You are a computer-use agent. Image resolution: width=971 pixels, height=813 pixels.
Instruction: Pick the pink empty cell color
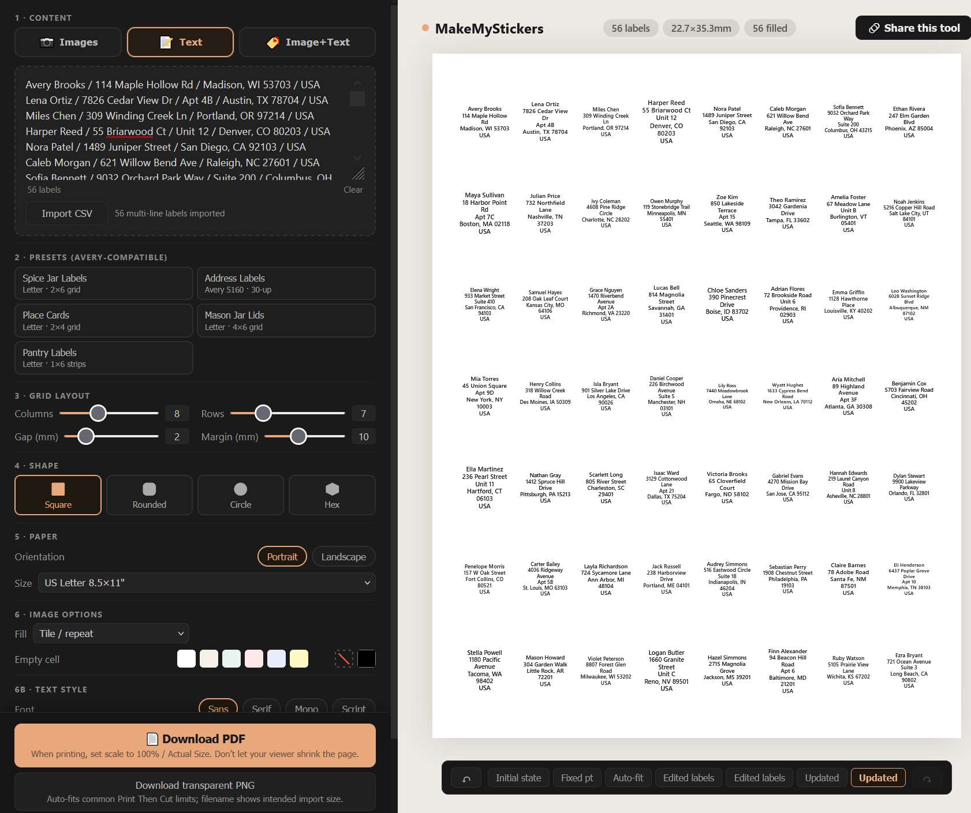pyautogui.click(x=254, y=658)
